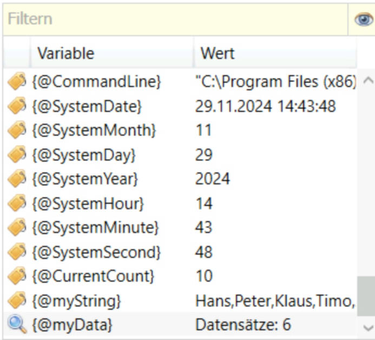Screen dimensions: 375x340
Task: Click the tag icon next to {@SystemDate}
Action: 17,106
